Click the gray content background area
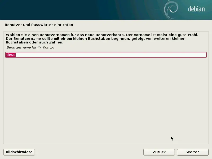This screenshot has width=212, height=159. pyautogui.click(x=106, y=101)
